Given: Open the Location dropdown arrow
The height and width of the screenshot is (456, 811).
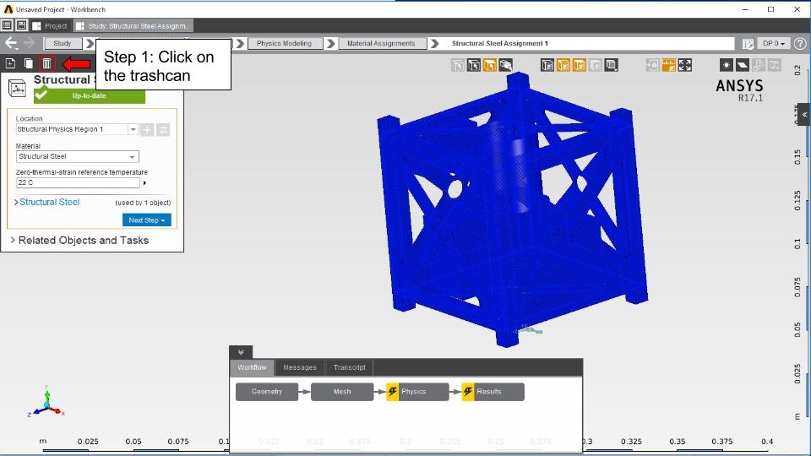Looking at the screenshot, I should [133, 129].
